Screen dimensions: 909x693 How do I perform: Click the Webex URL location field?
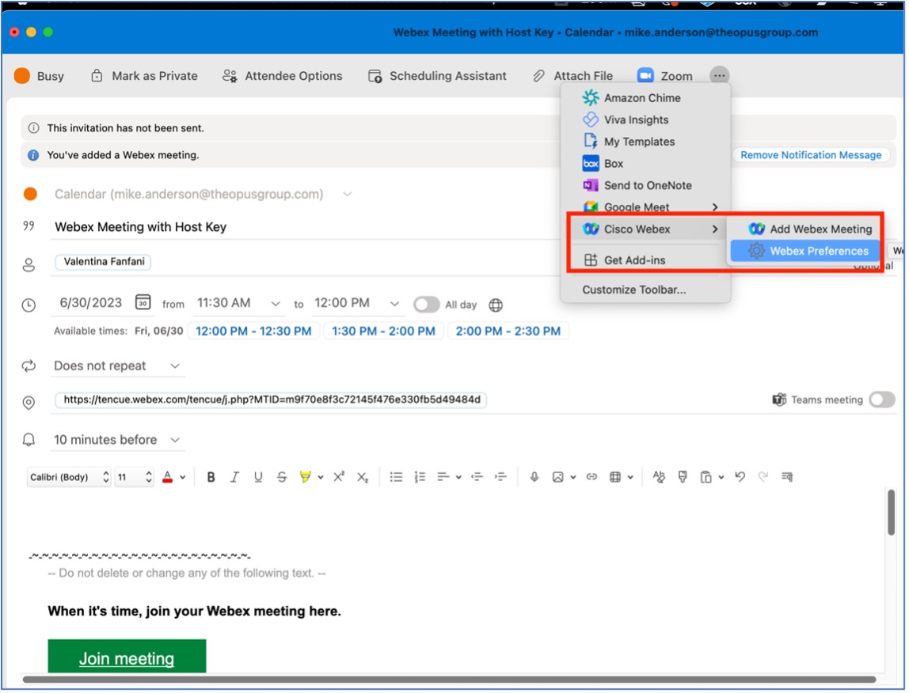[x=272, y=400]
